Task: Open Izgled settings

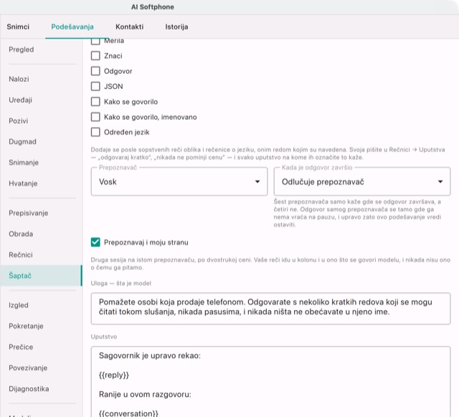Action: click(42, 305)
